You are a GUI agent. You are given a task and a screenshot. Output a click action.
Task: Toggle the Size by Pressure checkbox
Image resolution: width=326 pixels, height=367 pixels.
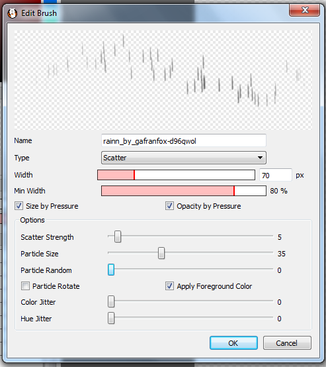[19, 206]
